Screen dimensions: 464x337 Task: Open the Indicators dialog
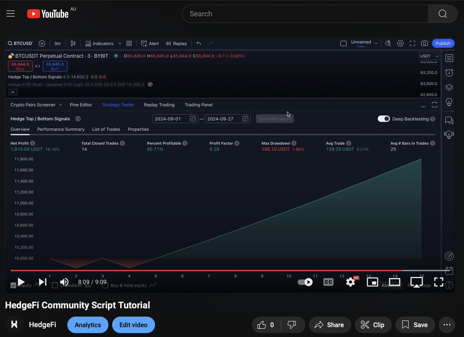pos(99,44)
